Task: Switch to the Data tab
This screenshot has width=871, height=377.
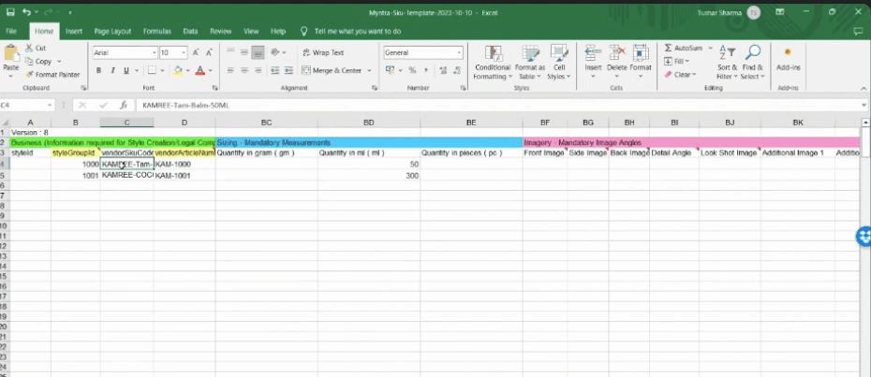Action: pos(190,32)
